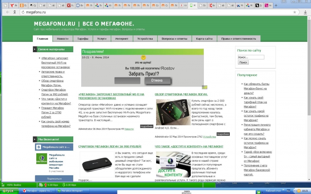Viewport: 311px width, 194px height.
Task: Switch to the red 'X!' tab
Action: pyautogui.click(x=70, y=5)
